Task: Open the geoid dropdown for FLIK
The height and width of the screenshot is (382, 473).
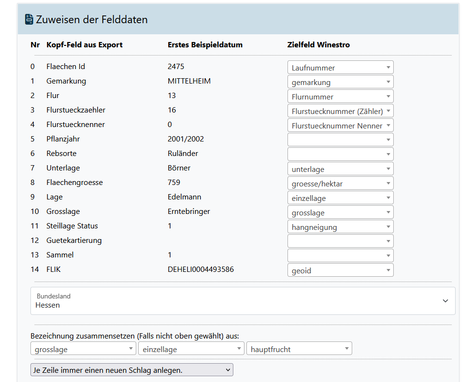Action: tap(340, 270)
